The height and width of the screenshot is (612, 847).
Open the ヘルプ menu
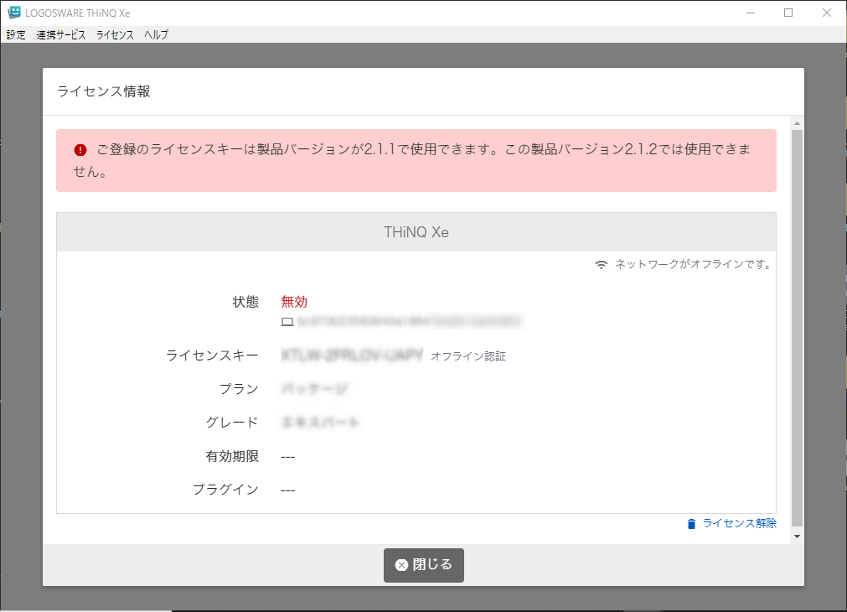pos(156,35)
